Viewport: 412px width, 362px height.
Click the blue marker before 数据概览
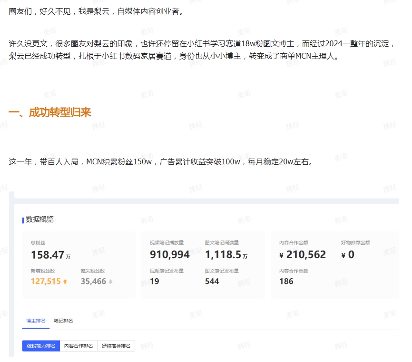point(23,220)
